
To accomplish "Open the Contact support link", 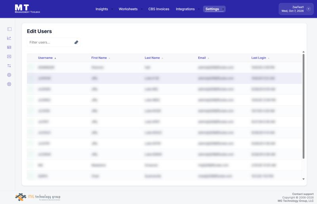I will coord(303,194).
